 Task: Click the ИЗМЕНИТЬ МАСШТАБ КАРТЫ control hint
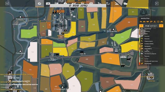tap(25, 85)
